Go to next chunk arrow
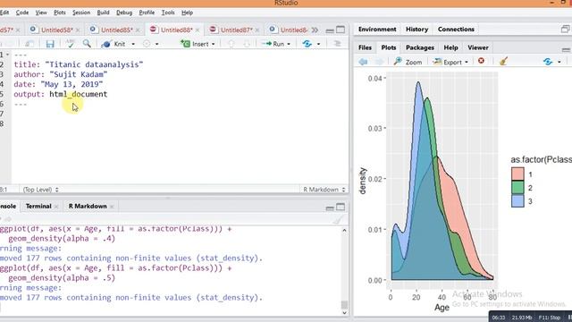This screenshot has height=322, width=572. pos(247,44)
